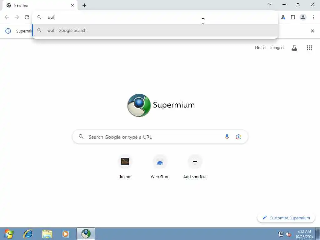Toggle the side panel icon
This screenshot has width=320, height=240.
pyautogui.click(x=293, y=17)
